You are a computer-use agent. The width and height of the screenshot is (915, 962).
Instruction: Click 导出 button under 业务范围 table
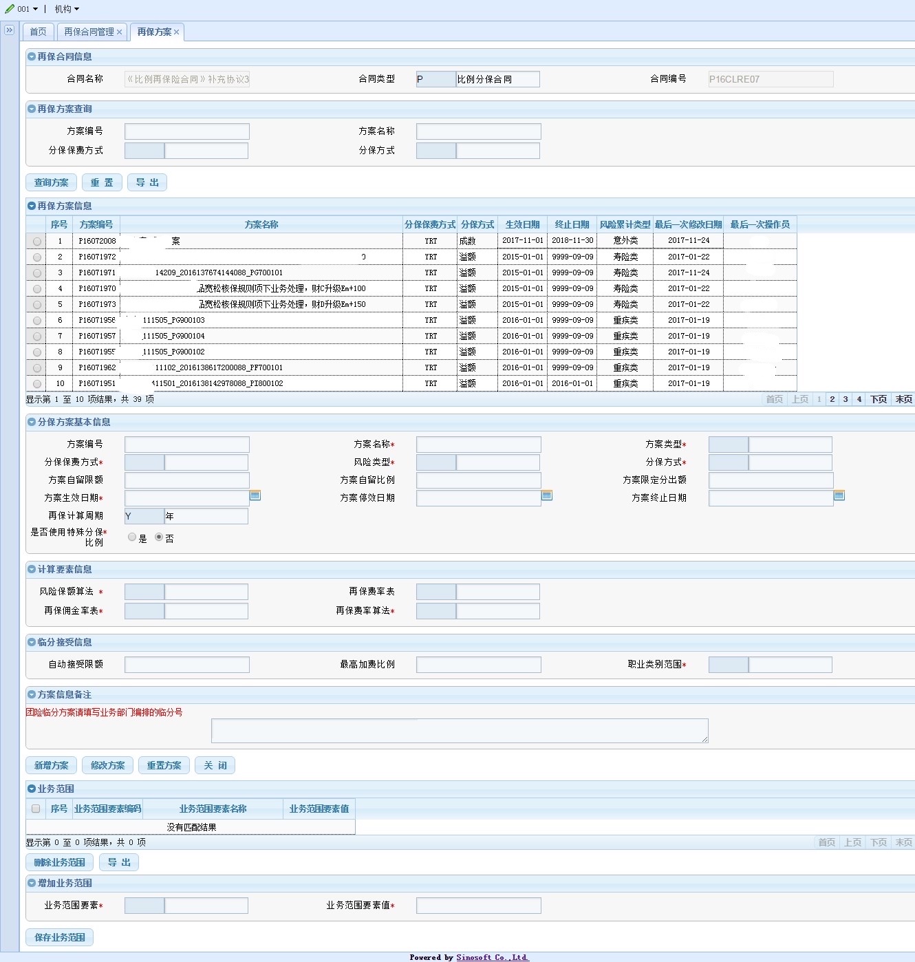119,862
